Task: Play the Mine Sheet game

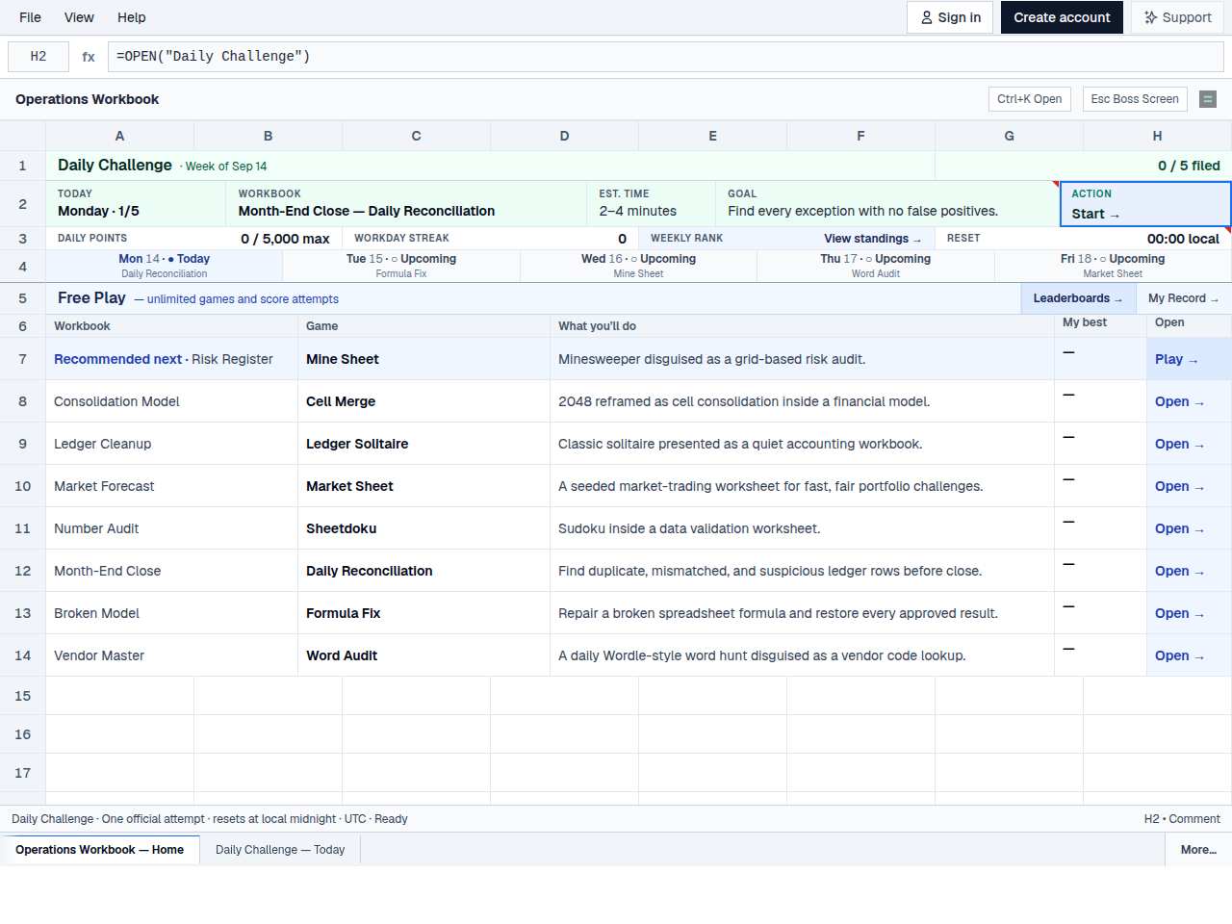Action: (1176, 359)
